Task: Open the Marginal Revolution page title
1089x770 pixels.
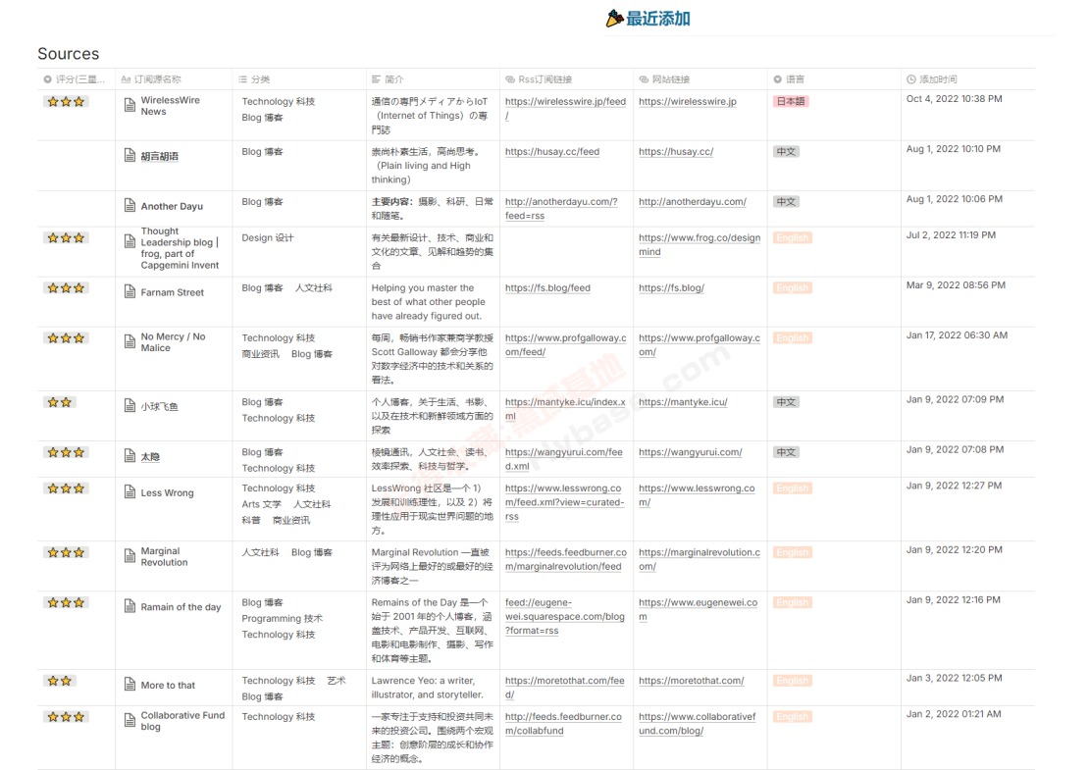Action: 164,557
